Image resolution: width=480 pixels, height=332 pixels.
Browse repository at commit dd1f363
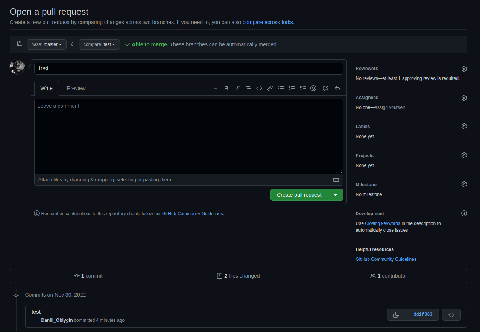[x=451, y=315]
